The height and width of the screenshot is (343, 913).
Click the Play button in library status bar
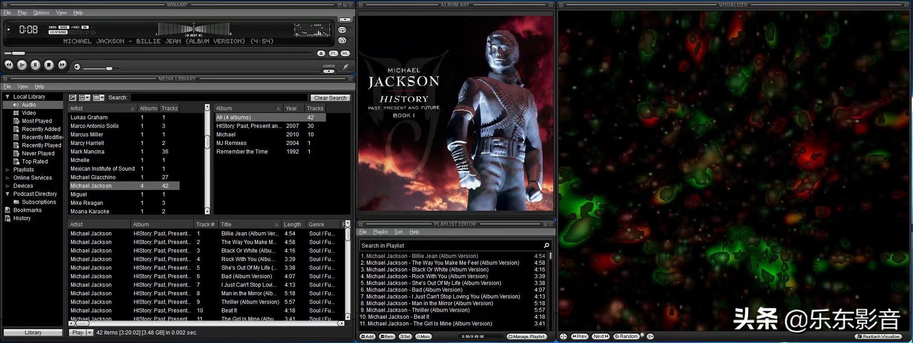click(77, 333)
